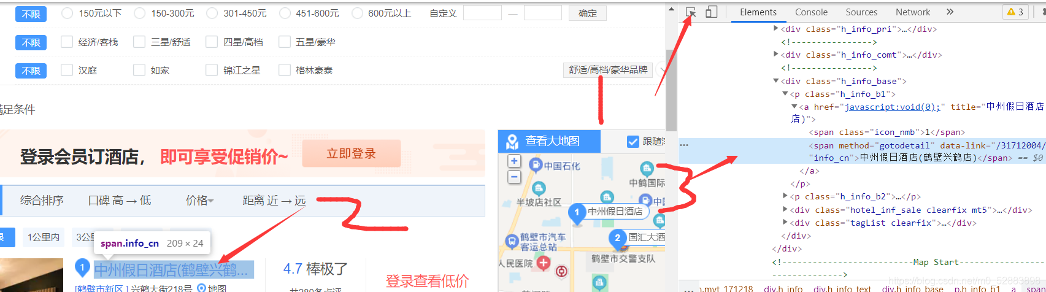Select the 1公里内 distance filter
This screenshot has width=1046, height=292.
(44, 237)
